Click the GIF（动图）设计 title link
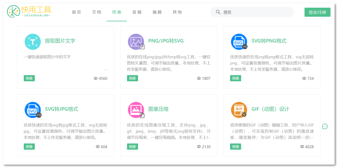The image size is (338, 168). click(270, 109)
